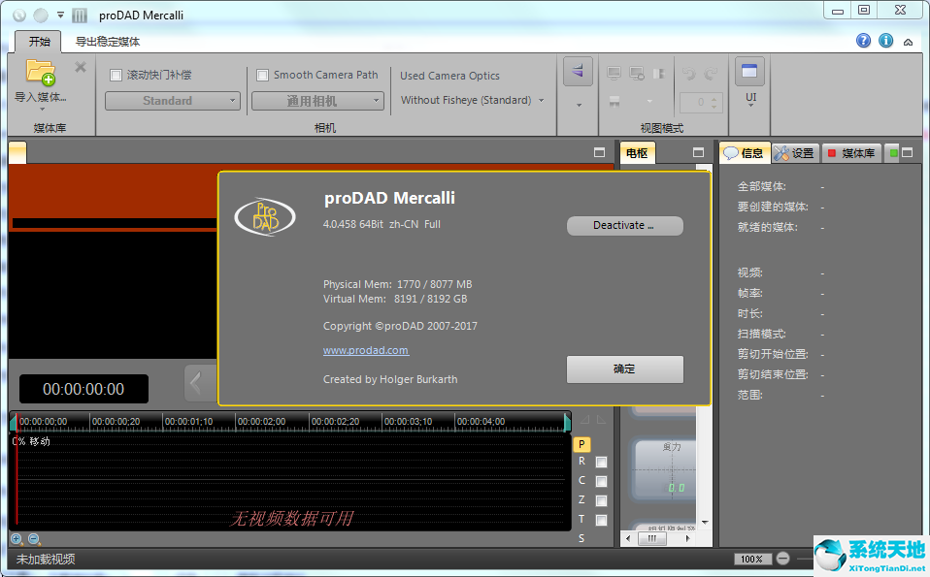Maximize the 电枢 panel with square icon

click(698, 153)
